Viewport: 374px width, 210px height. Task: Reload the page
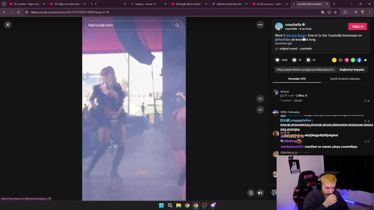coord(18,12)
